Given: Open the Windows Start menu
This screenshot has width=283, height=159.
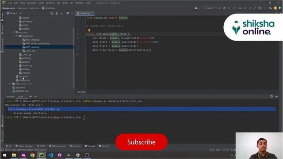Looking at the screenshot, I should (x=5, y=155).
